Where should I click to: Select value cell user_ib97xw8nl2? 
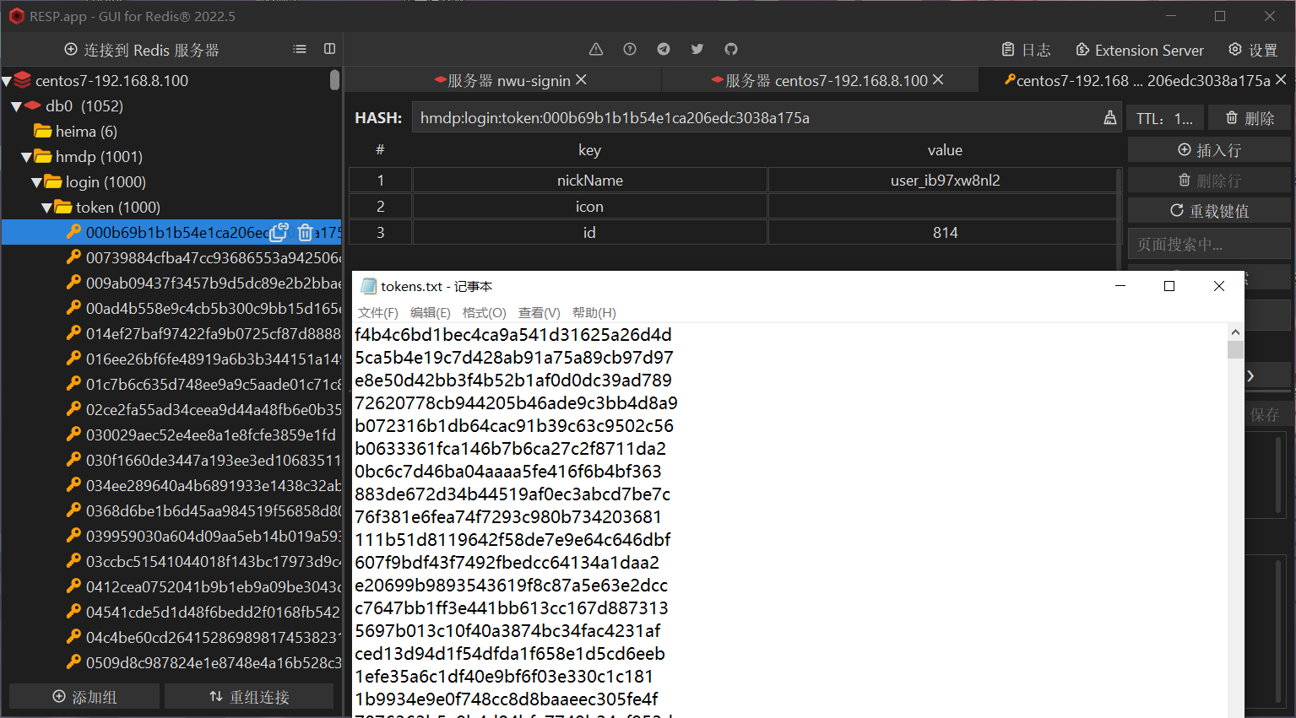point(945,181)
